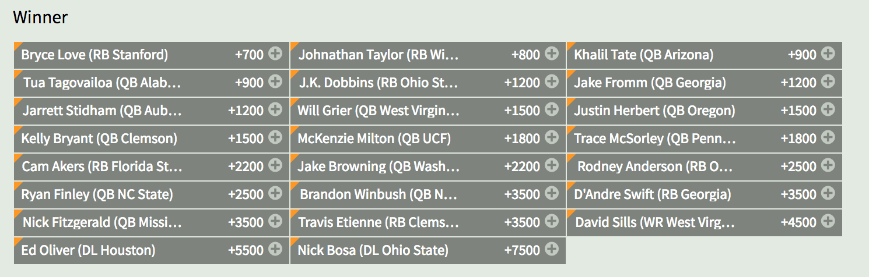Add D'Andre Swift +3500 via plus icon
Screen dimensions: 869x277
tap(828, 194)
